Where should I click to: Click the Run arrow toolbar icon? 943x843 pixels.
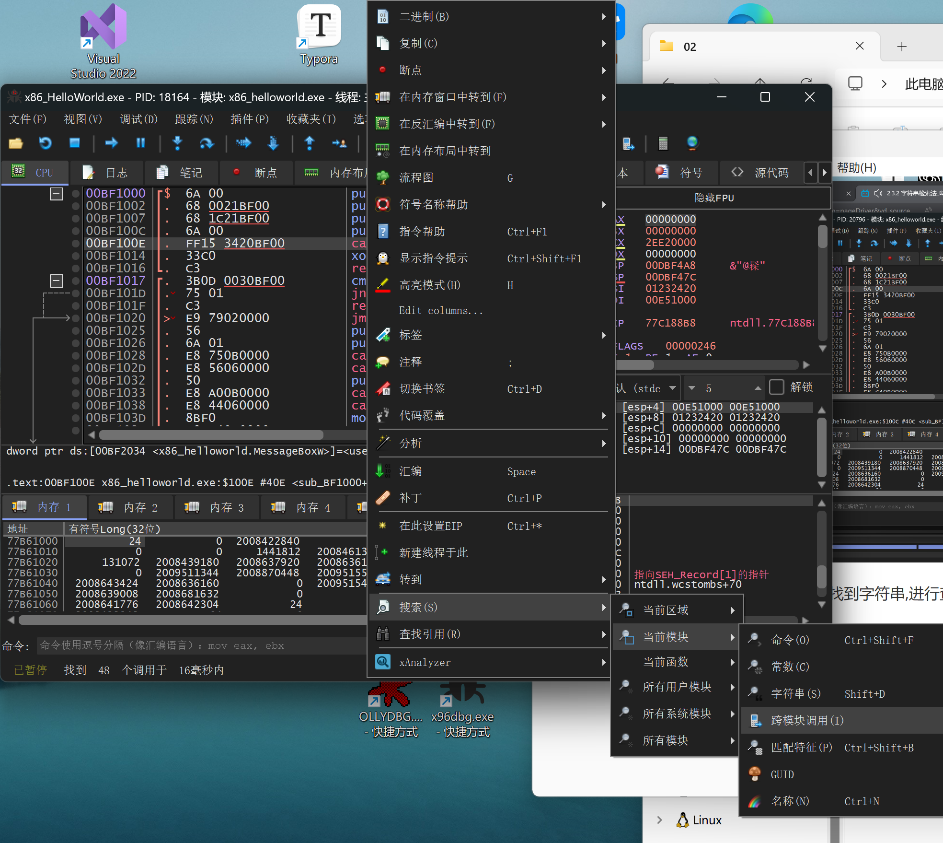tap(111, 143)
